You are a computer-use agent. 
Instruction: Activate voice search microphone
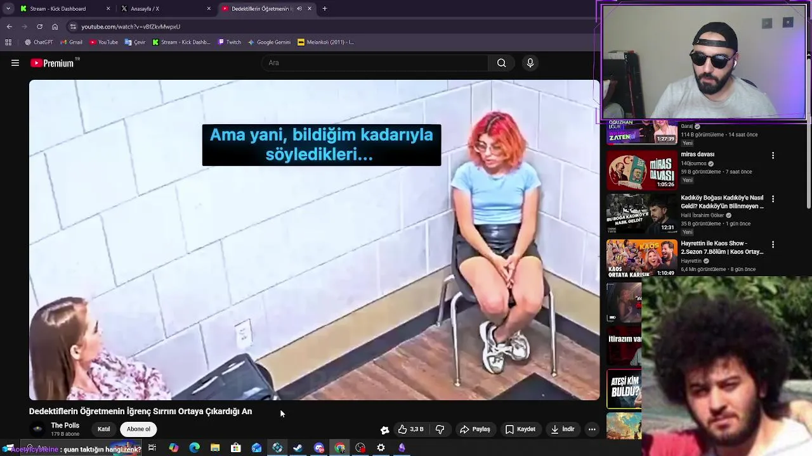530,63
